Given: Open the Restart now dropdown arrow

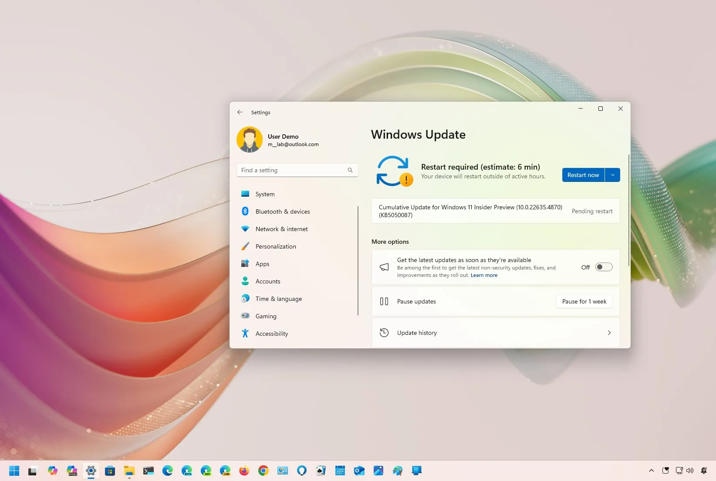Looking at the screenshot, I should coord(613,175).
